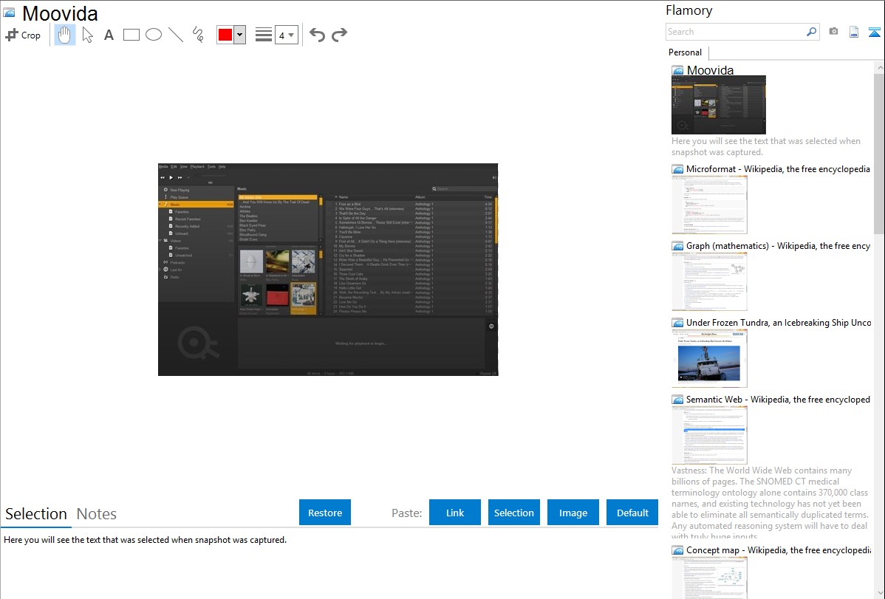Click the 'Vastness: The World Wide Web' description text

pyautogui.click(x=770, y=503)
